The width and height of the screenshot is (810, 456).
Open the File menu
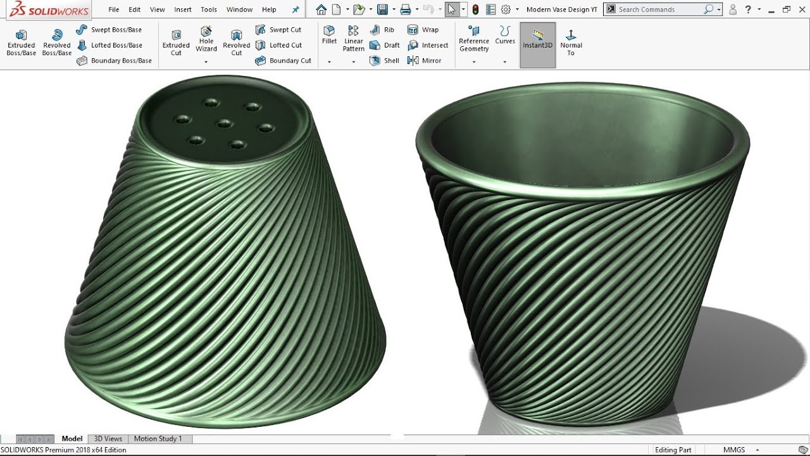114,9
